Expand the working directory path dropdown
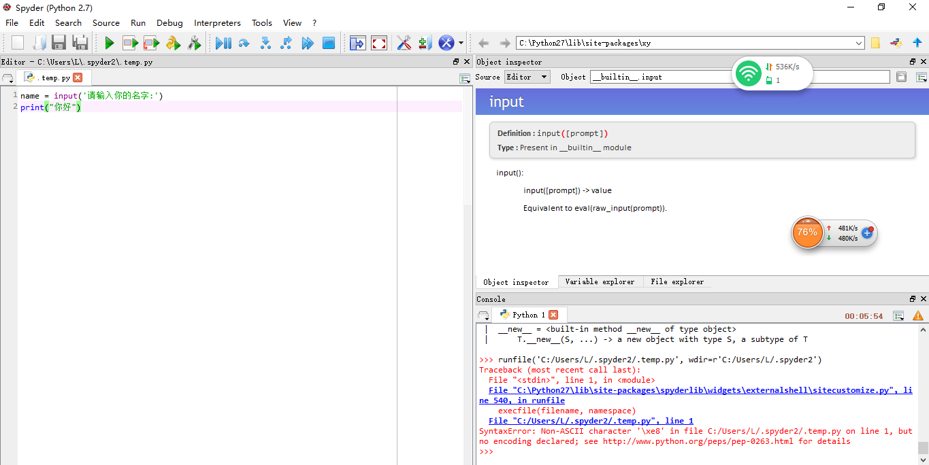The image size is (929, 465). tap(859, 44)
